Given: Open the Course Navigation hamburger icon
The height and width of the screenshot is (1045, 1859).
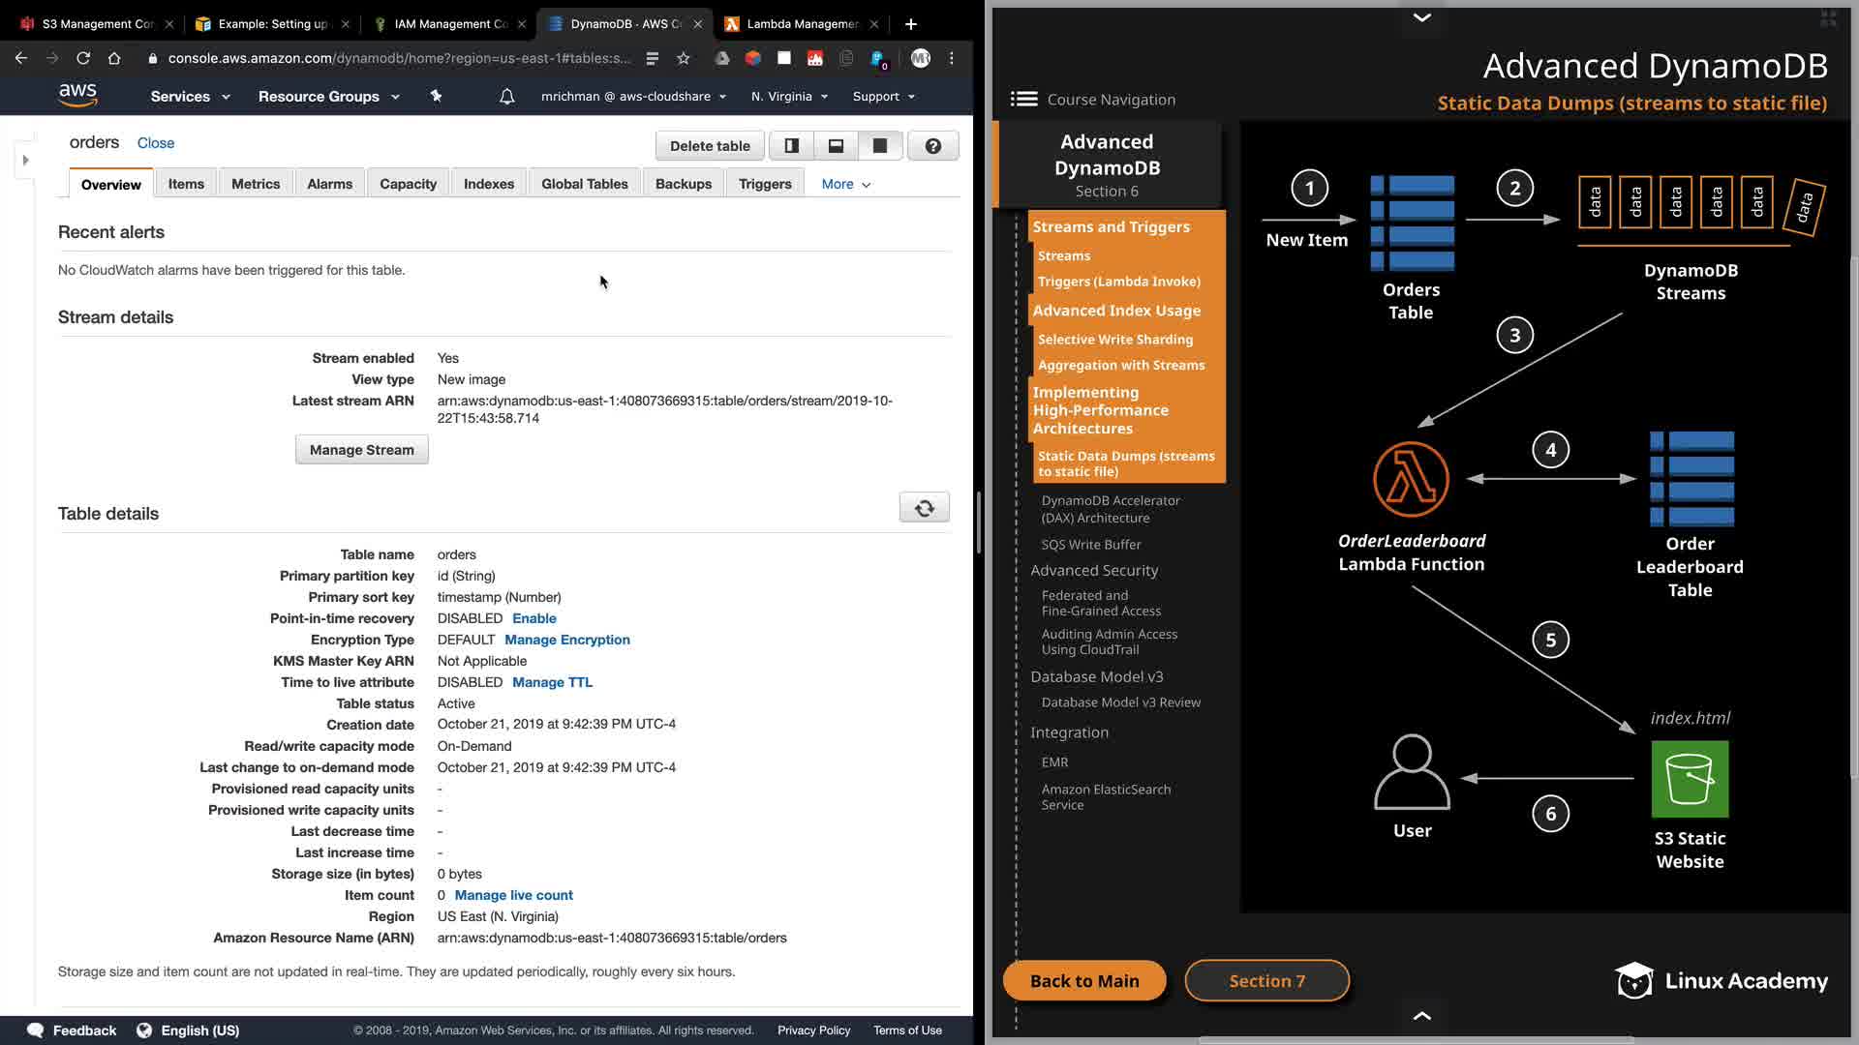Looking at the screenshot, I should pos(1023,99).
